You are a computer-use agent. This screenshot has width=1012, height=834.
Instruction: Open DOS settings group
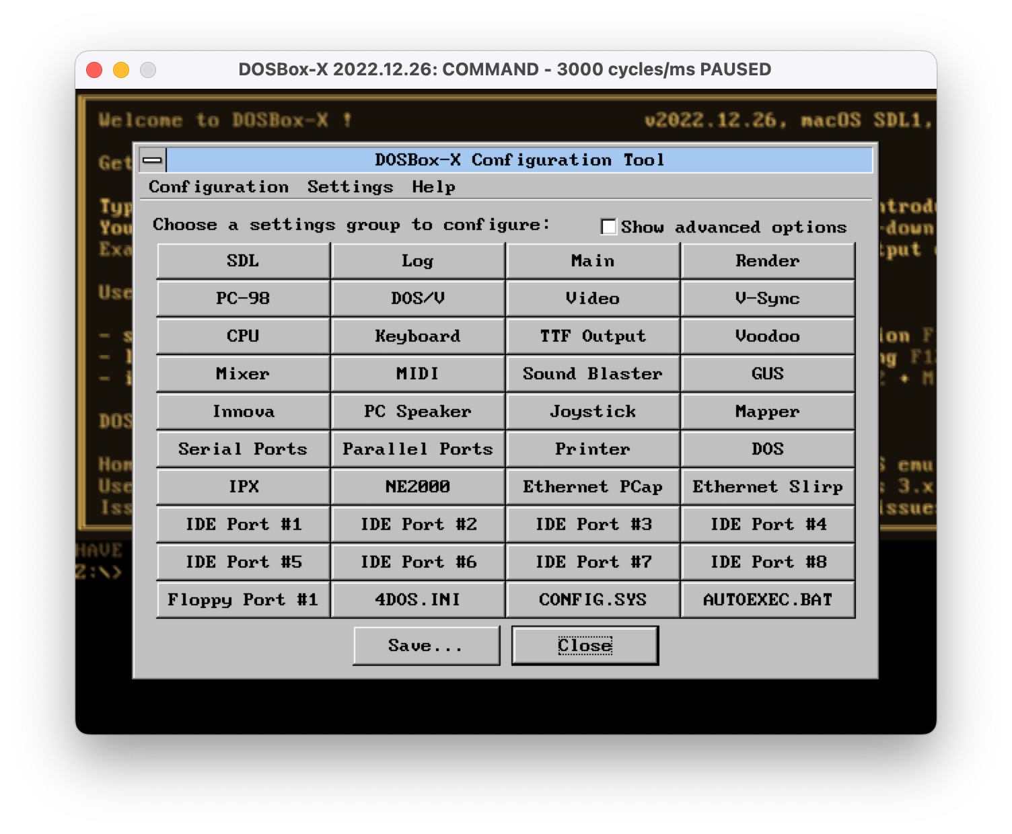click(768, 449)
